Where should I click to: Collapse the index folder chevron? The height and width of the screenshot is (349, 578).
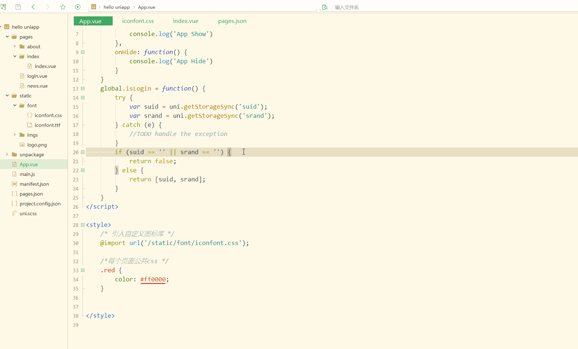[x=15, y=56]
